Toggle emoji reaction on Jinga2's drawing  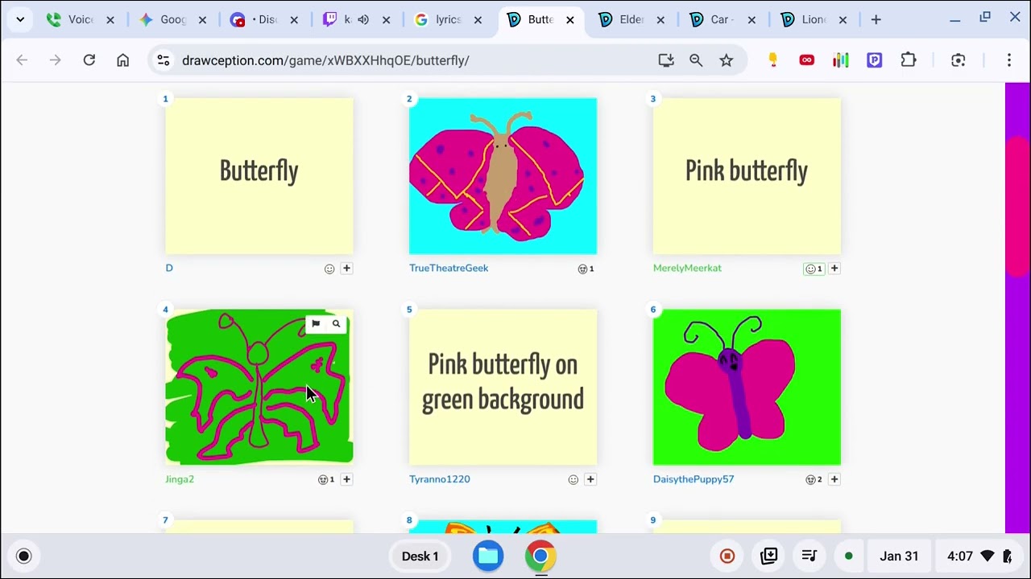(326, 479)
